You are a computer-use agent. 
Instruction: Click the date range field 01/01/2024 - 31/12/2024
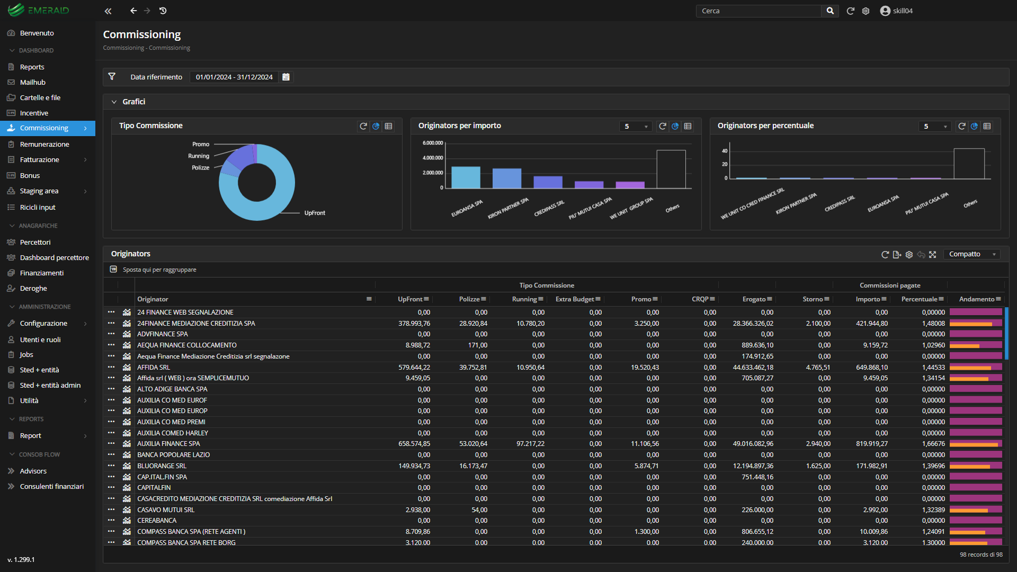pyautogui.click(x=235, y=77)
